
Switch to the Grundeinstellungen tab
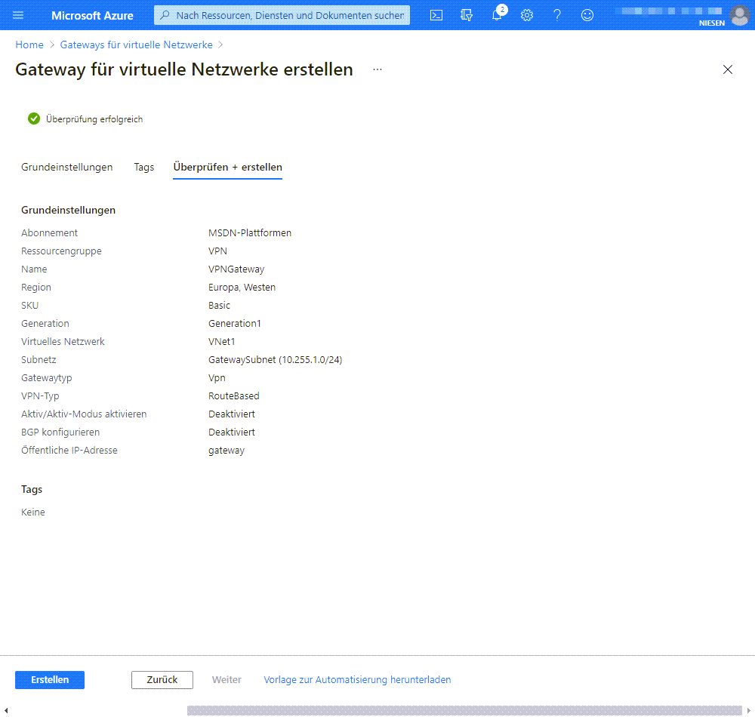click(67, 167)
